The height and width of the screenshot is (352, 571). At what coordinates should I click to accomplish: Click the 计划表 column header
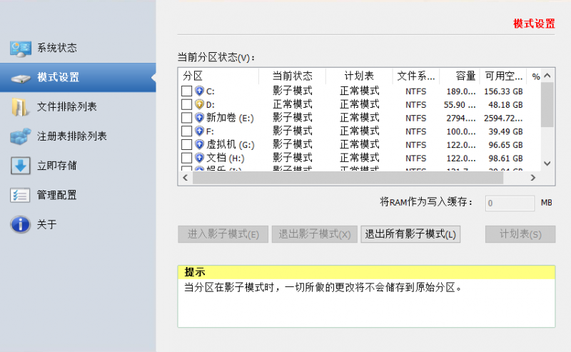(359, 76)
